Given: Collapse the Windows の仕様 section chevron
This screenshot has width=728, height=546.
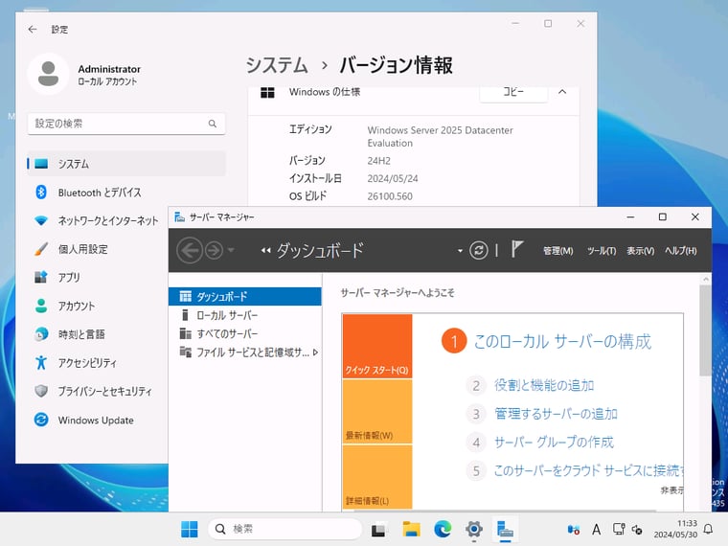Looking at the screenshot, I should [562, 92].
